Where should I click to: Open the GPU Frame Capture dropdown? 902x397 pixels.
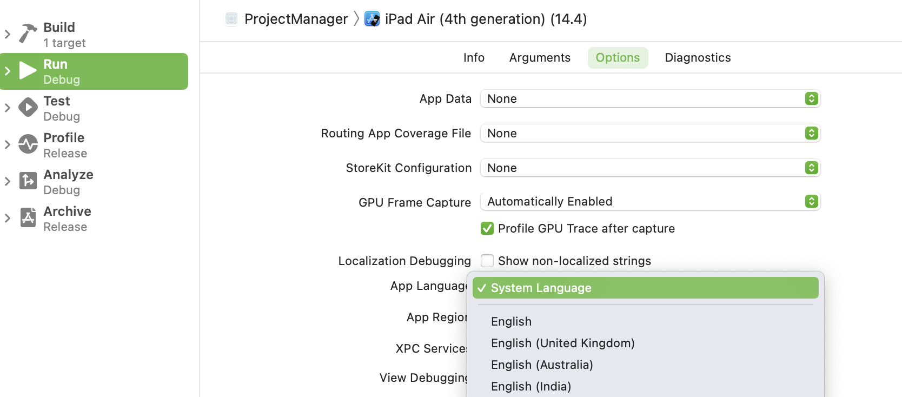[650, 202]
